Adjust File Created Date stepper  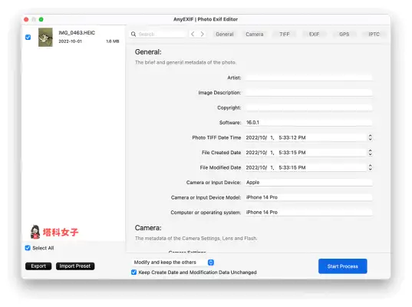(x=370, y=153)
